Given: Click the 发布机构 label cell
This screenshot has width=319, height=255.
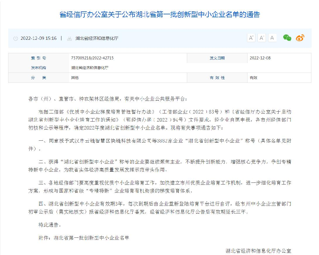Looking at the screenshot, I should tap(38, 68).
